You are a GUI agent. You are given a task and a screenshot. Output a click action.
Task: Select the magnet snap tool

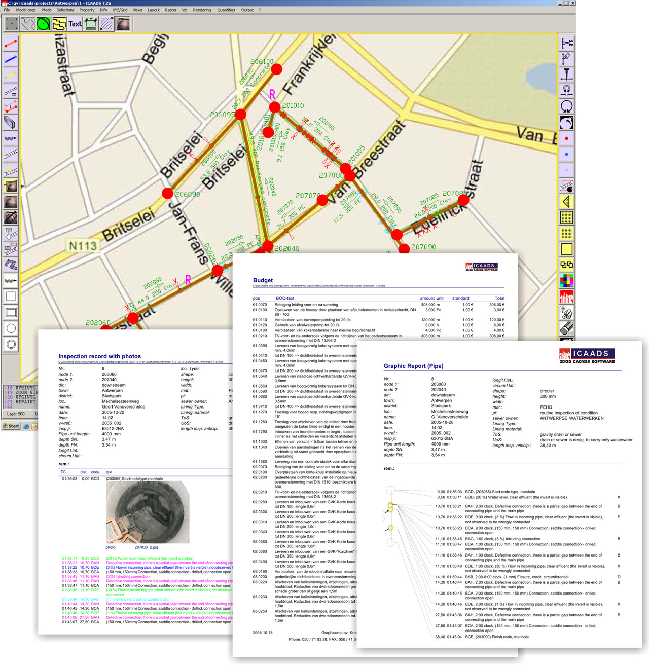coord(566,91)
